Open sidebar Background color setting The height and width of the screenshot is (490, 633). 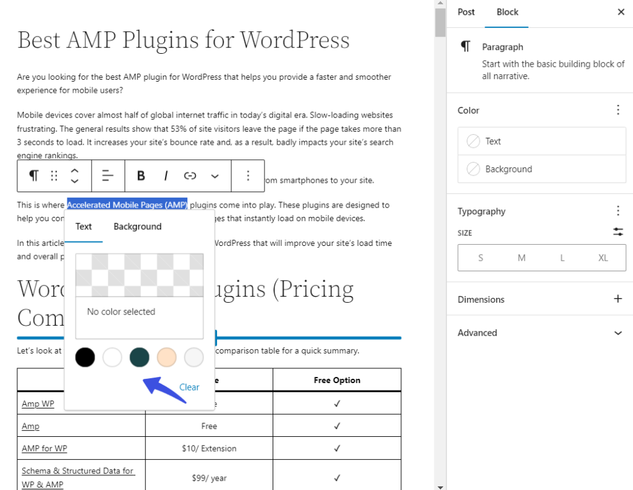pos(542,169)
